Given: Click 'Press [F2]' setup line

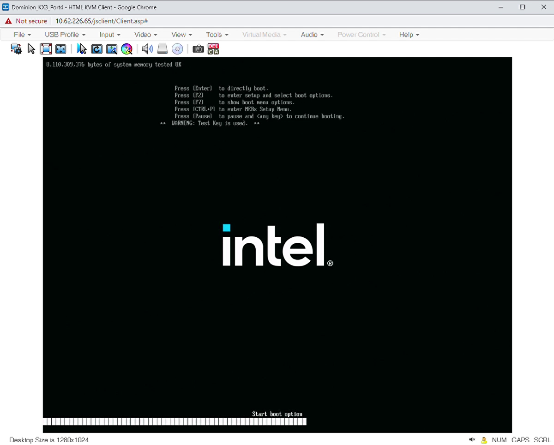Looking at the screenshot, I should (253, 95).
